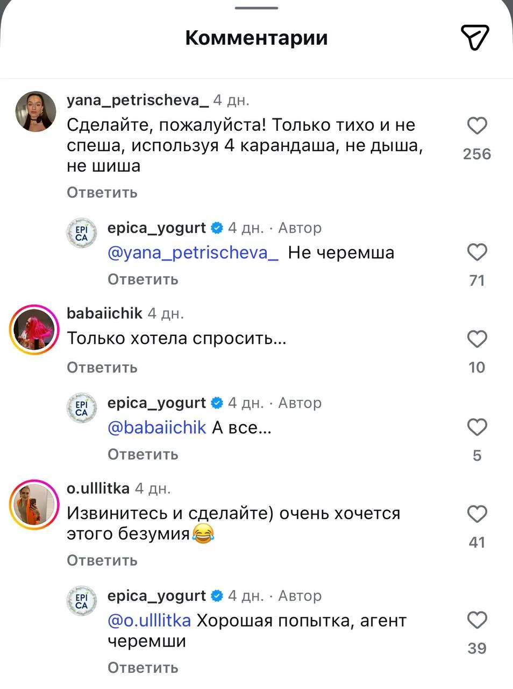The height and width of the screenshot is (689, 513).
Task: Like epica_yogurt reply 'Не черемша'
Action: pyautogui.click(x=477, y=252)
